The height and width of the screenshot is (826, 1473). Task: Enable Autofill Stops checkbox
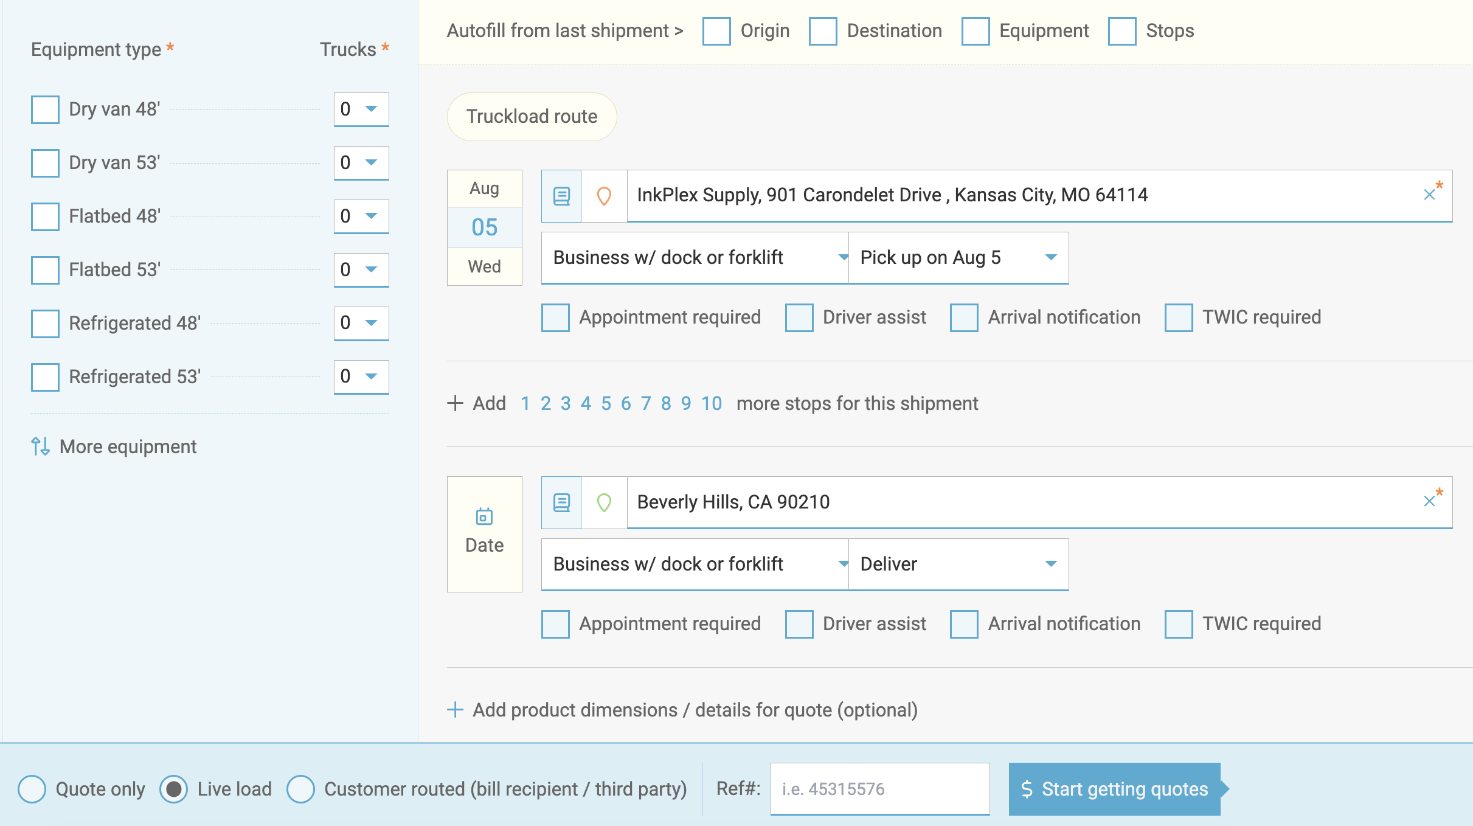point(1122,31)
